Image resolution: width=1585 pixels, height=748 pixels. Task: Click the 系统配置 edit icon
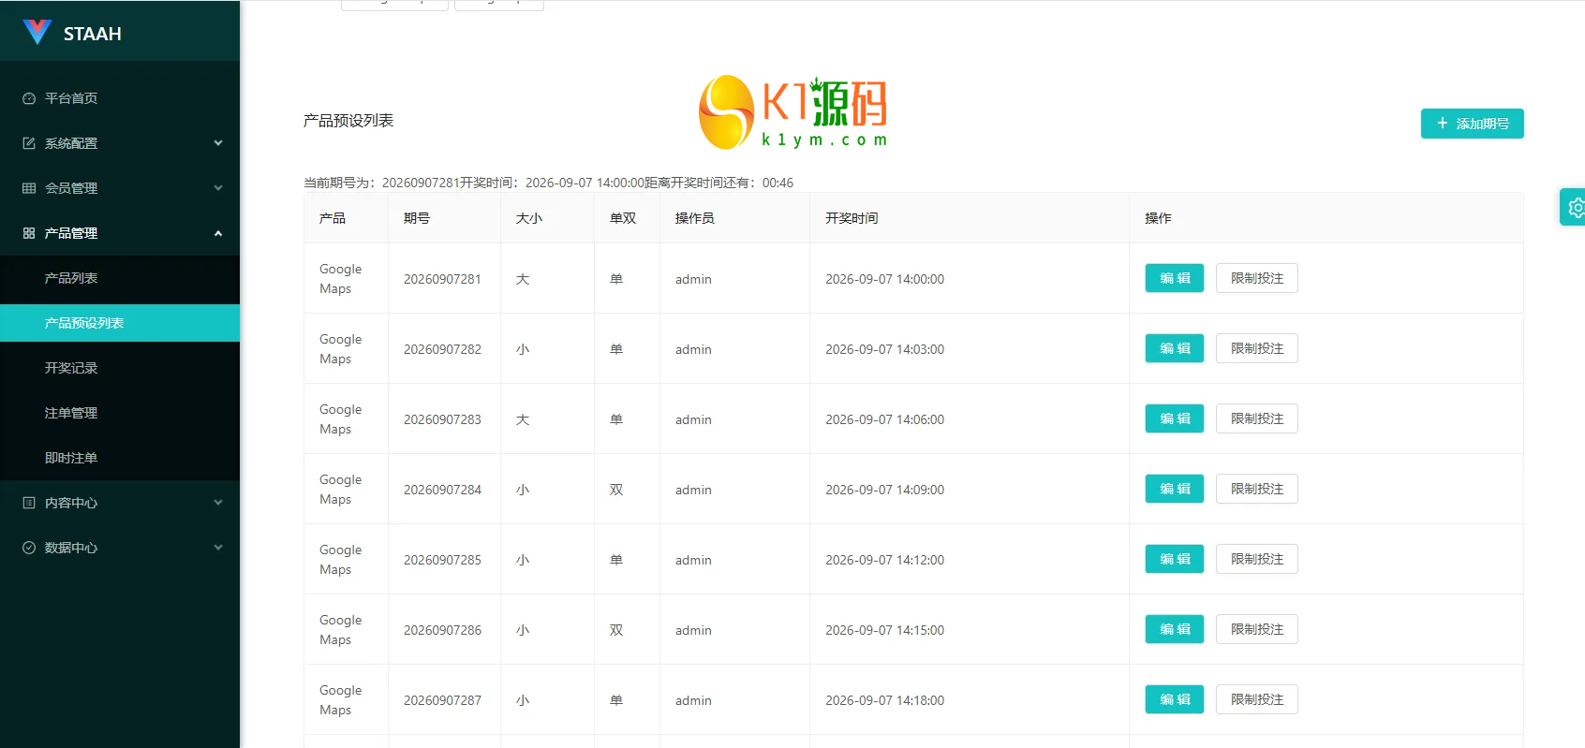pos(29,143)
